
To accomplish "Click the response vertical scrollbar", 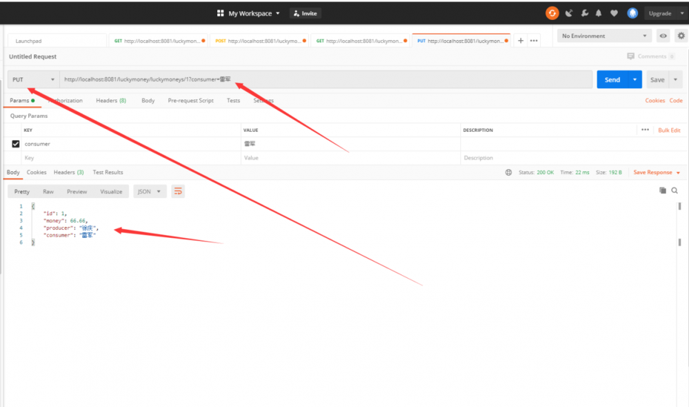I will 679,224.
